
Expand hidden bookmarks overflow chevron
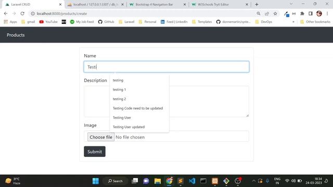click(x=293, y=22)
